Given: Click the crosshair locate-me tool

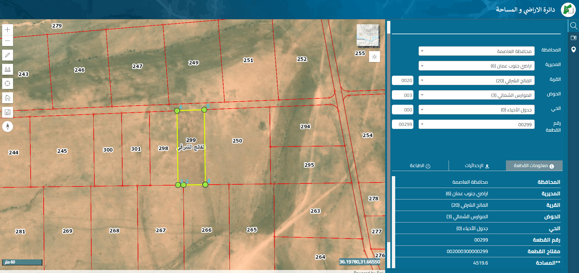Looking at the screenshot, I should (x=8, y=84).
